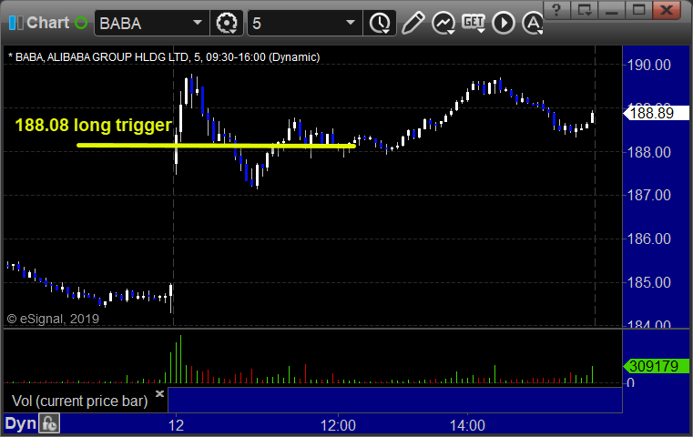Image resolution: width=693 pixels, height=437 pixels.
Task: Click the Dyn mode label
Action: tap(20, 423)
